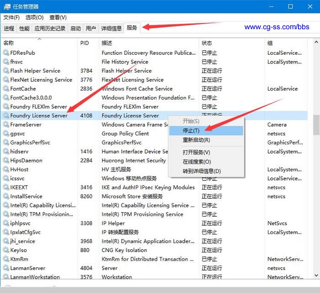Click the gear icon beside Flash Helper Service
Viewport: 320px width, 293px height.
pyautogui.click(x=6, y=71)
